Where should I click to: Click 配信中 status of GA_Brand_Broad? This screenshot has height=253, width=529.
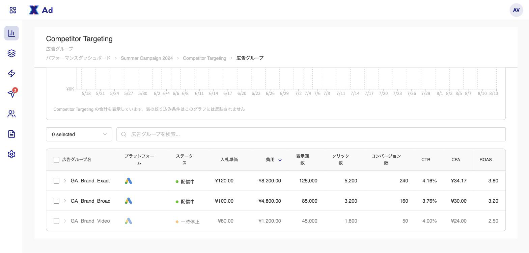185,202
